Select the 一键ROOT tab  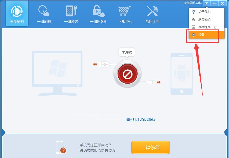(98, 14)
